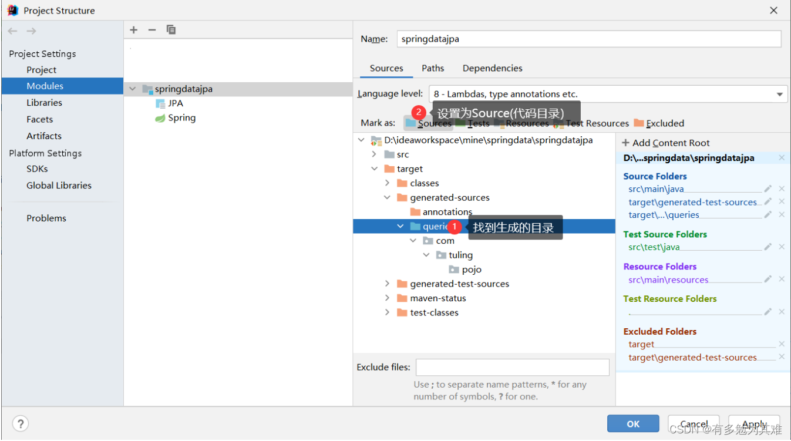Click the add module plus icon
The width and height of the screenshot is (791, 441).
(134, 30)
